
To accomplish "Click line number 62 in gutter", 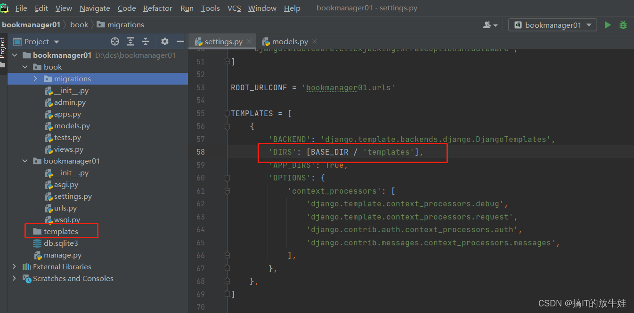I will 200,203.
